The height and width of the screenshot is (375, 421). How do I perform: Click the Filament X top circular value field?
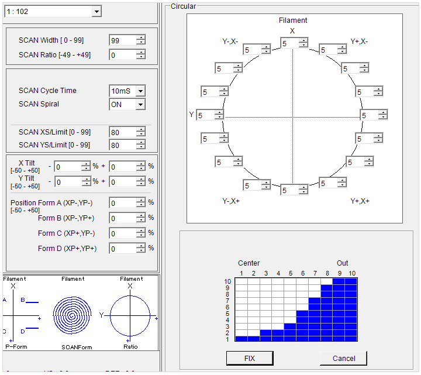pyautogui.click(x=289, y=43)
